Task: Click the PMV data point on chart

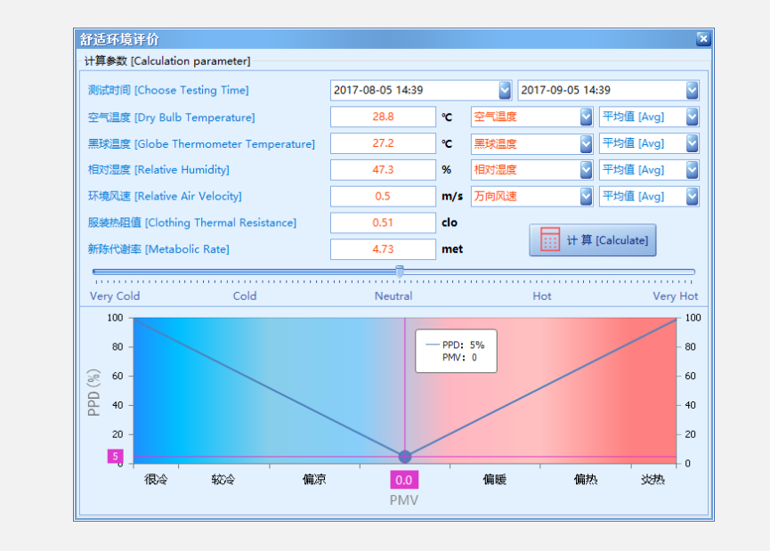Action: point(405,457)
